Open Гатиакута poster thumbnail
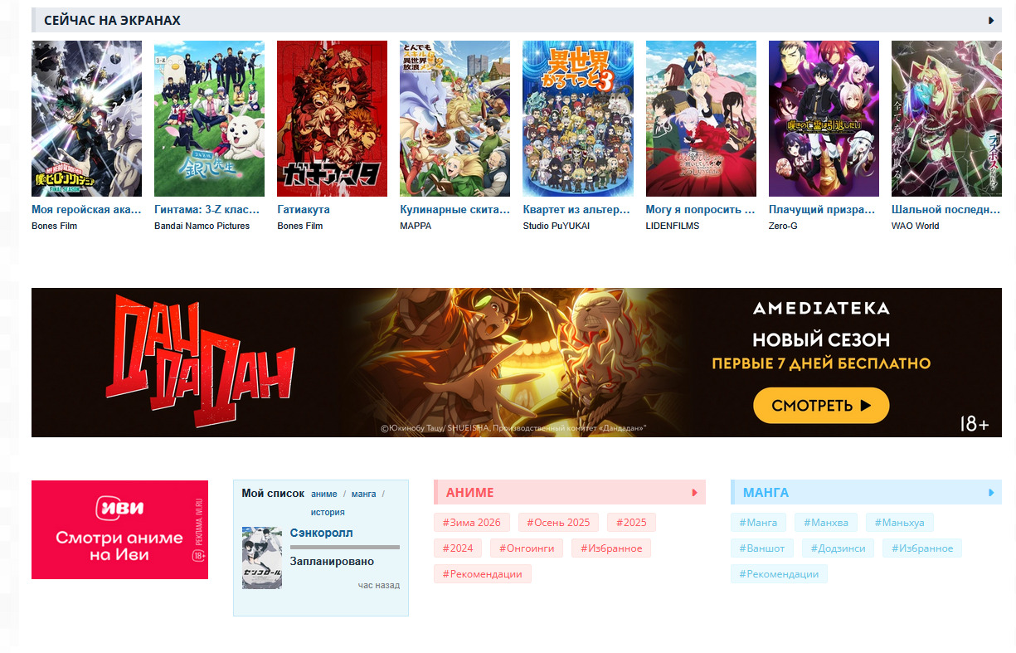This screenshot has height=653, width=1016. pos(332,119)
